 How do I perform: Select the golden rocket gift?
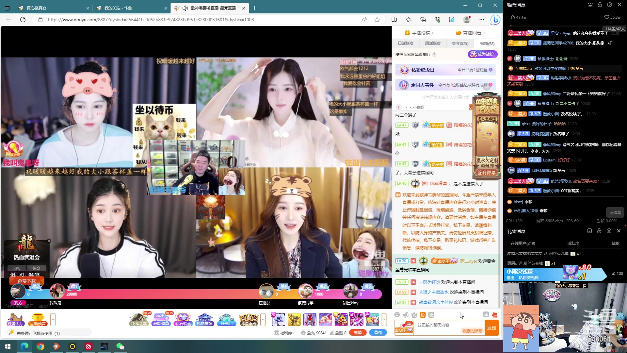[x=294, y=319]
